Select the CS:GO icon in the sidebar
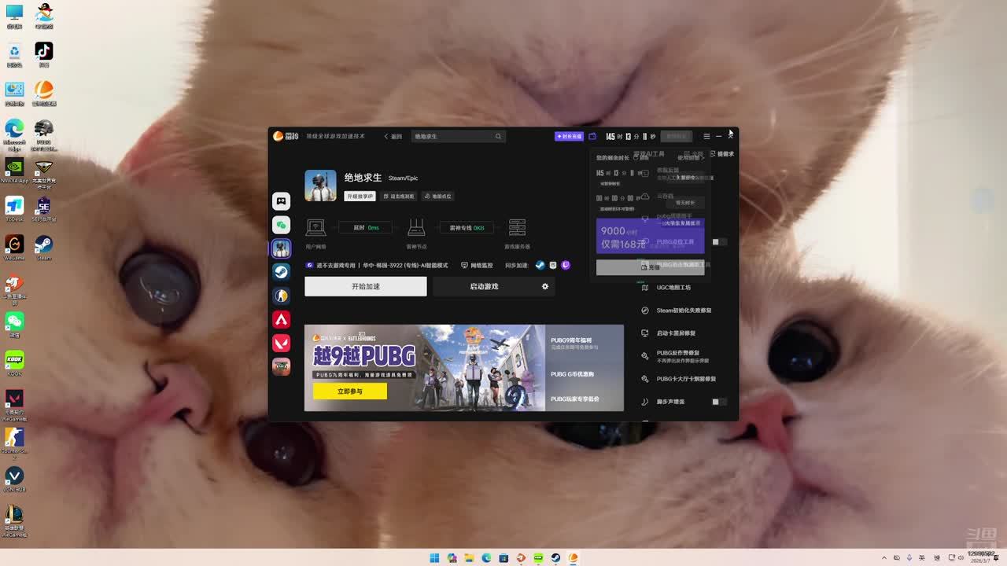 pyautogui.click(x=281, y=296)
